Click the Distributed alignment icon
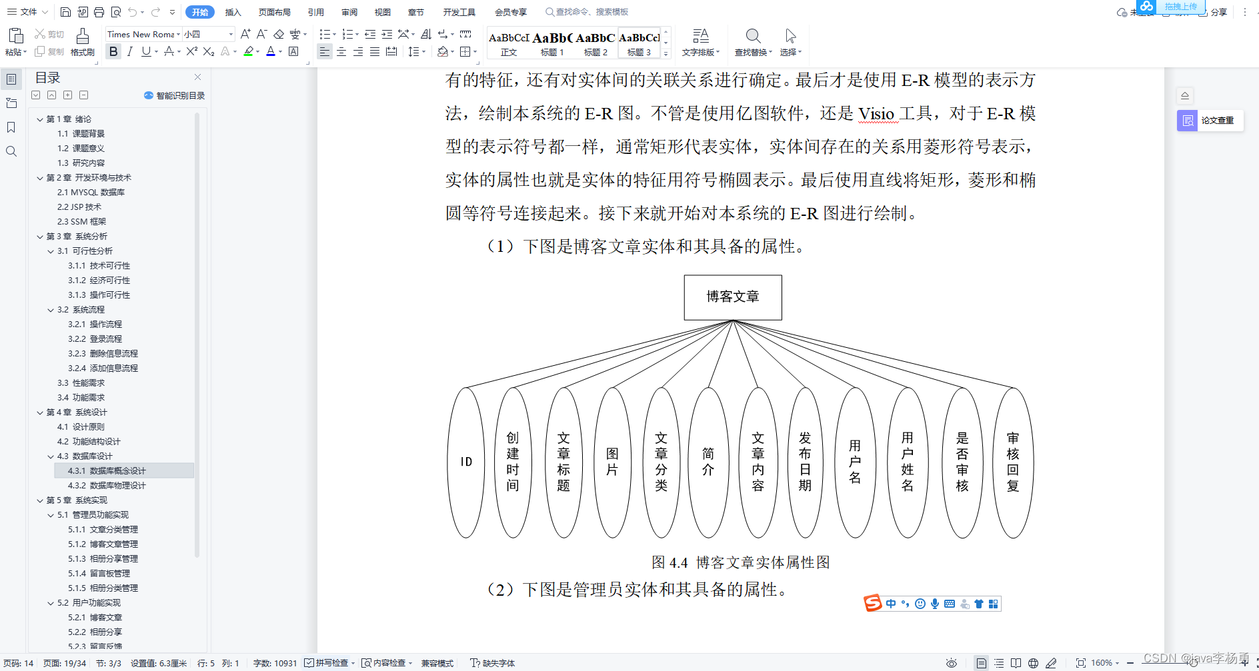This screenshot has width=1259, height=671. [391, 51]
